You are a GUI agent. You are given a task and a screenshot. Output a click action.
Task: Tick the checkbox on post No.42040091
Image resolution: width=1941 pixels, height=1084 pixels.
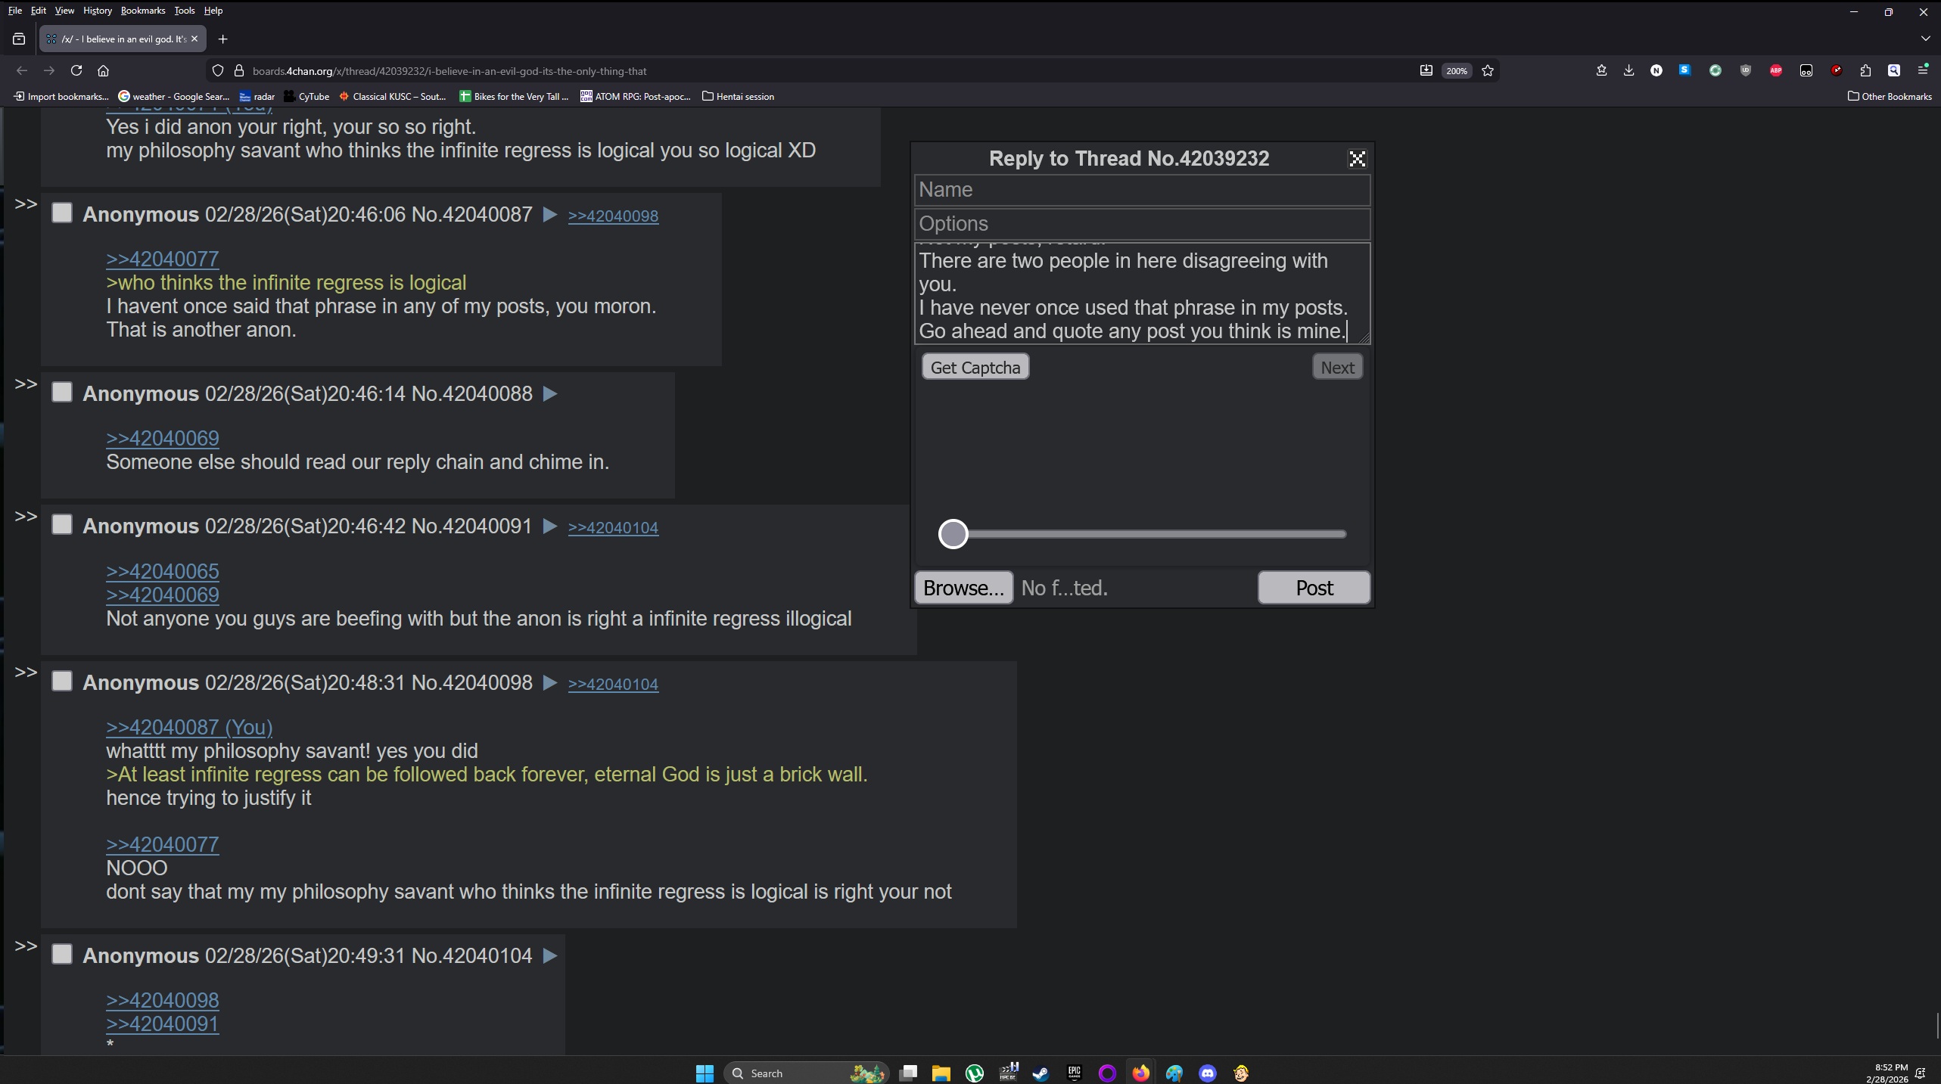pyautogui.click(x=62, y=525)
